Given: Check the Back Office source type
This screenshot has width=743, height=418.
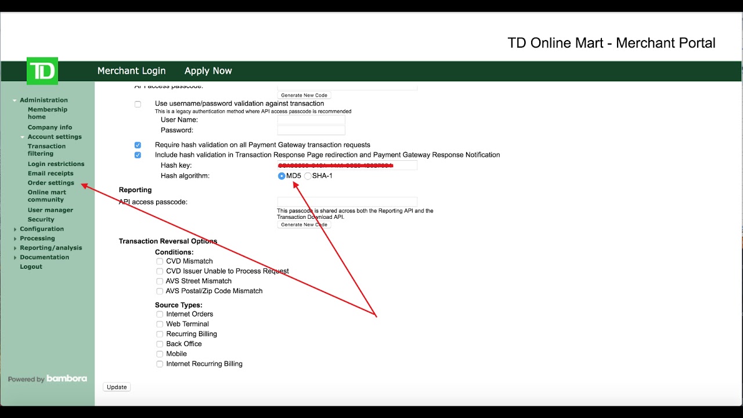Looking at the screenshot, I should pyautogui.click(x=160, y=344).
